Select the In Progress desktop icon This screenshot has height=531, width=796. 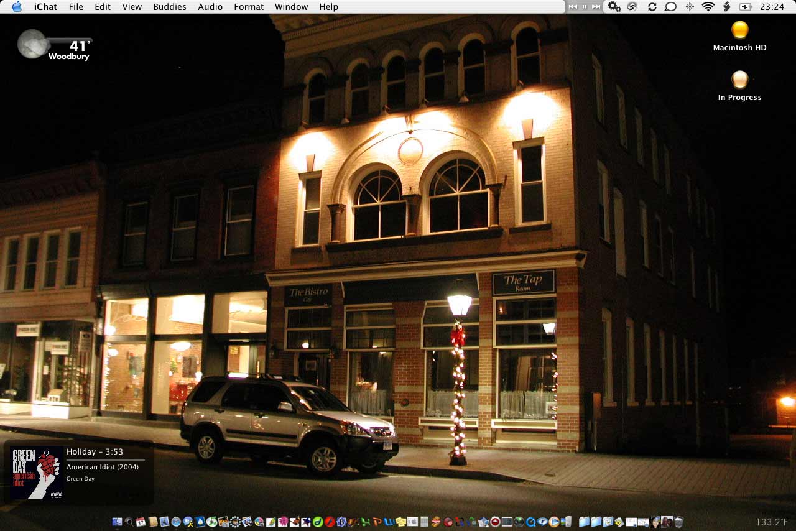[739, 79]
